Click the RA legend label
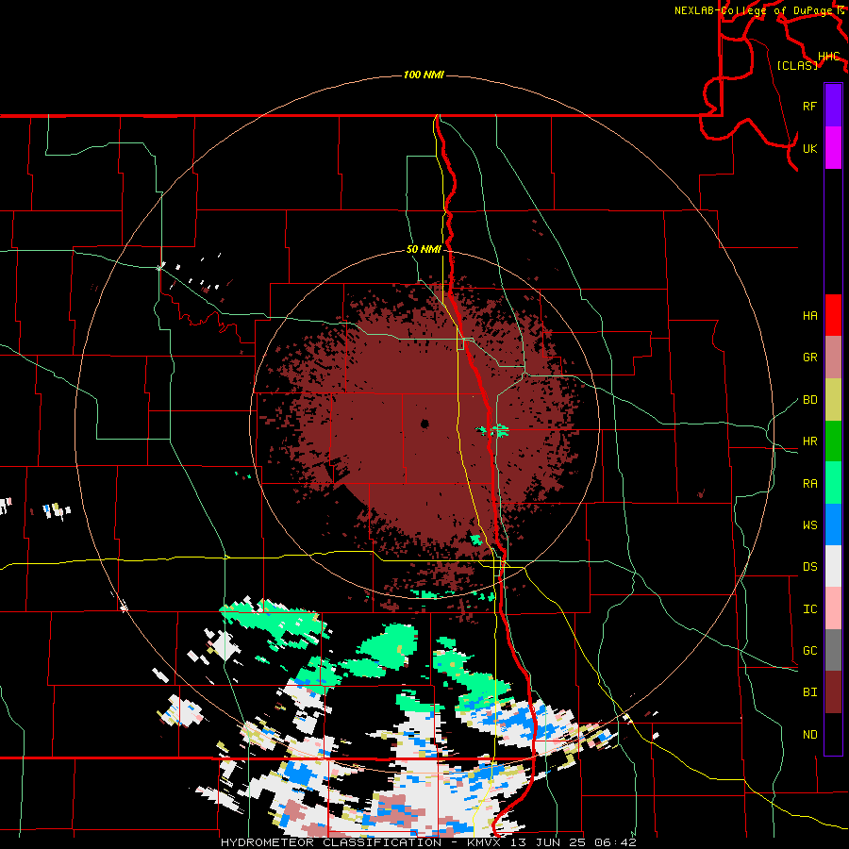This screenshot has width=849, height=849. point(810,484)
